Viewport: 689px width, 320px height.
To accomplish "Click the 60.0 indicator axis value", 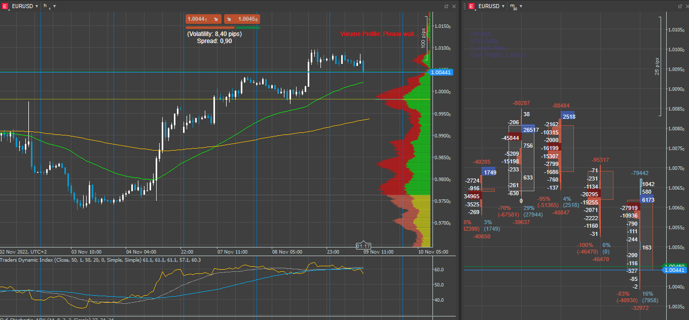I will point(440,270).
